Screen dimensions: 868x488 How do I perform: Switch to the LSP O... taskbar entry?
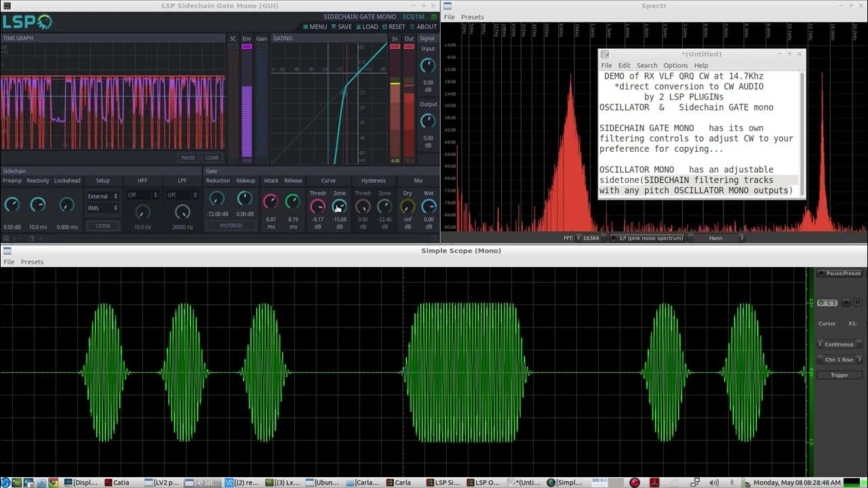coord(484,483)
